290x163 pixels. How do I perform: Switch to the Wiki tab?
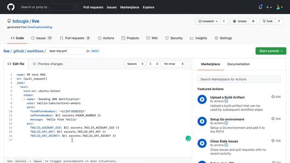152,38
